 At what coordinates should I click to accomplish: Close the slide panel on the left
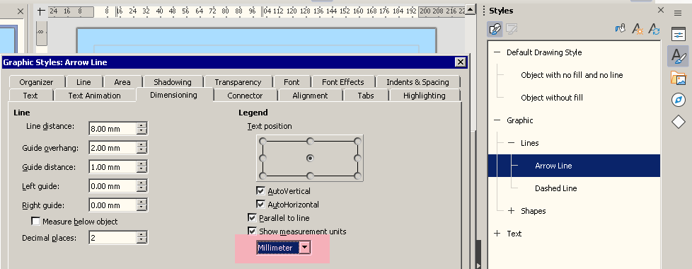tap(21, 11)
